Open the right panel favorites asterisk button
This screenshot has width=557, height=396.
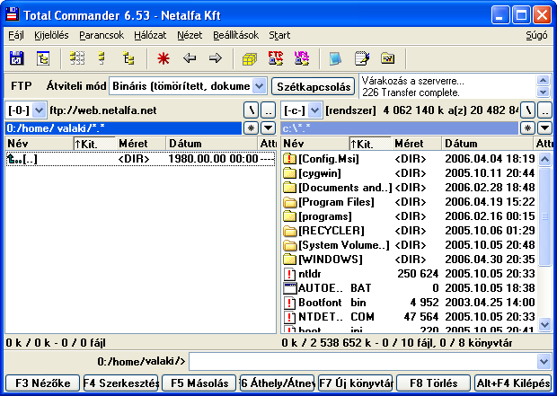(527, 128)
